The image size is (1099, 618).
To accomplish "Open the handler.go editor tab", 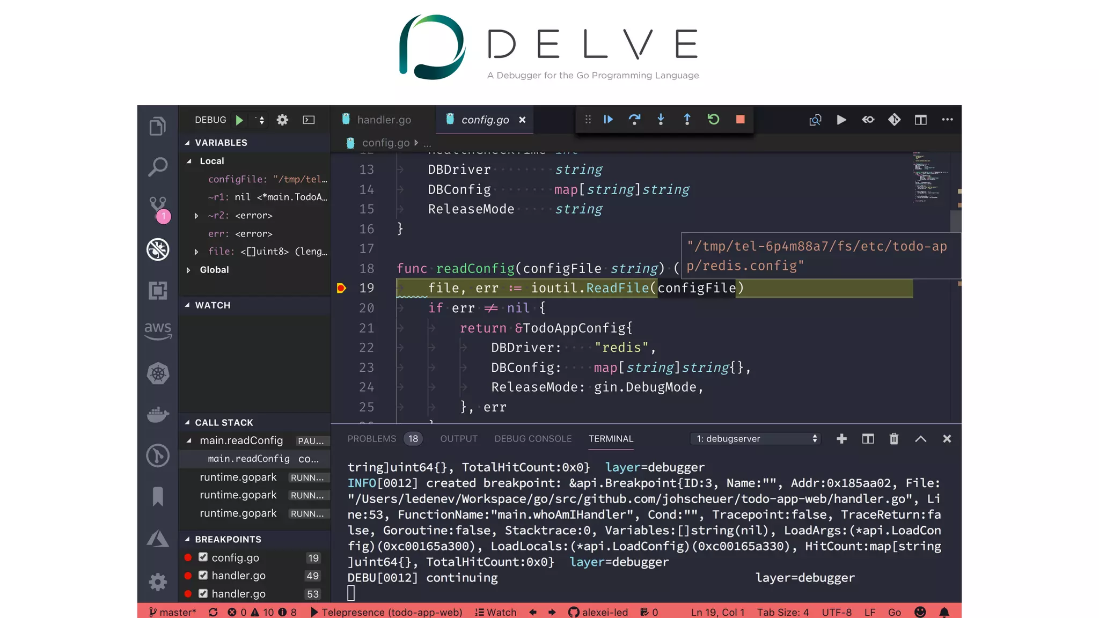I will click(x=384, y=120).
